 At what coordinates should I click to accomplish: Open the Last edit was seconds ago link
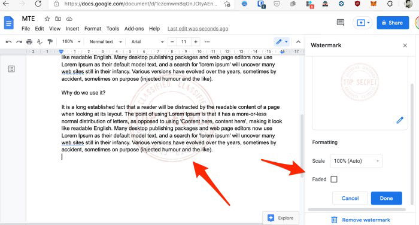pos(198,29)
